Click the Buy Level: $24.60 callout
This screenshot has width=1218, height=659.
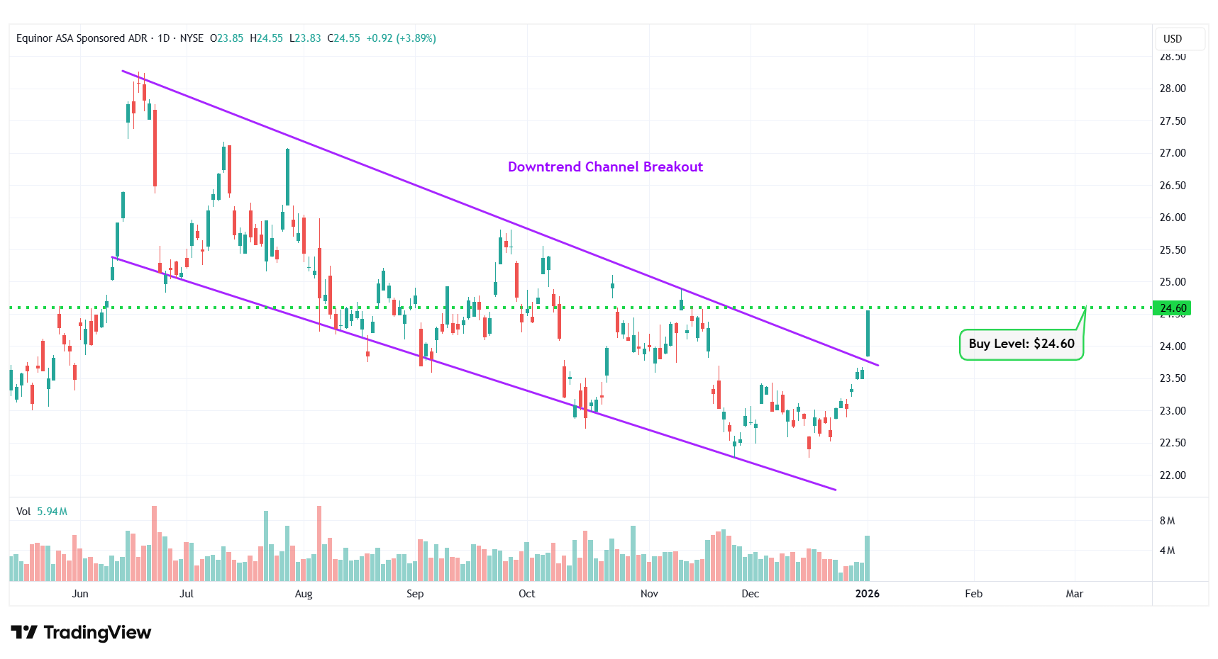tap(1021, 344)
